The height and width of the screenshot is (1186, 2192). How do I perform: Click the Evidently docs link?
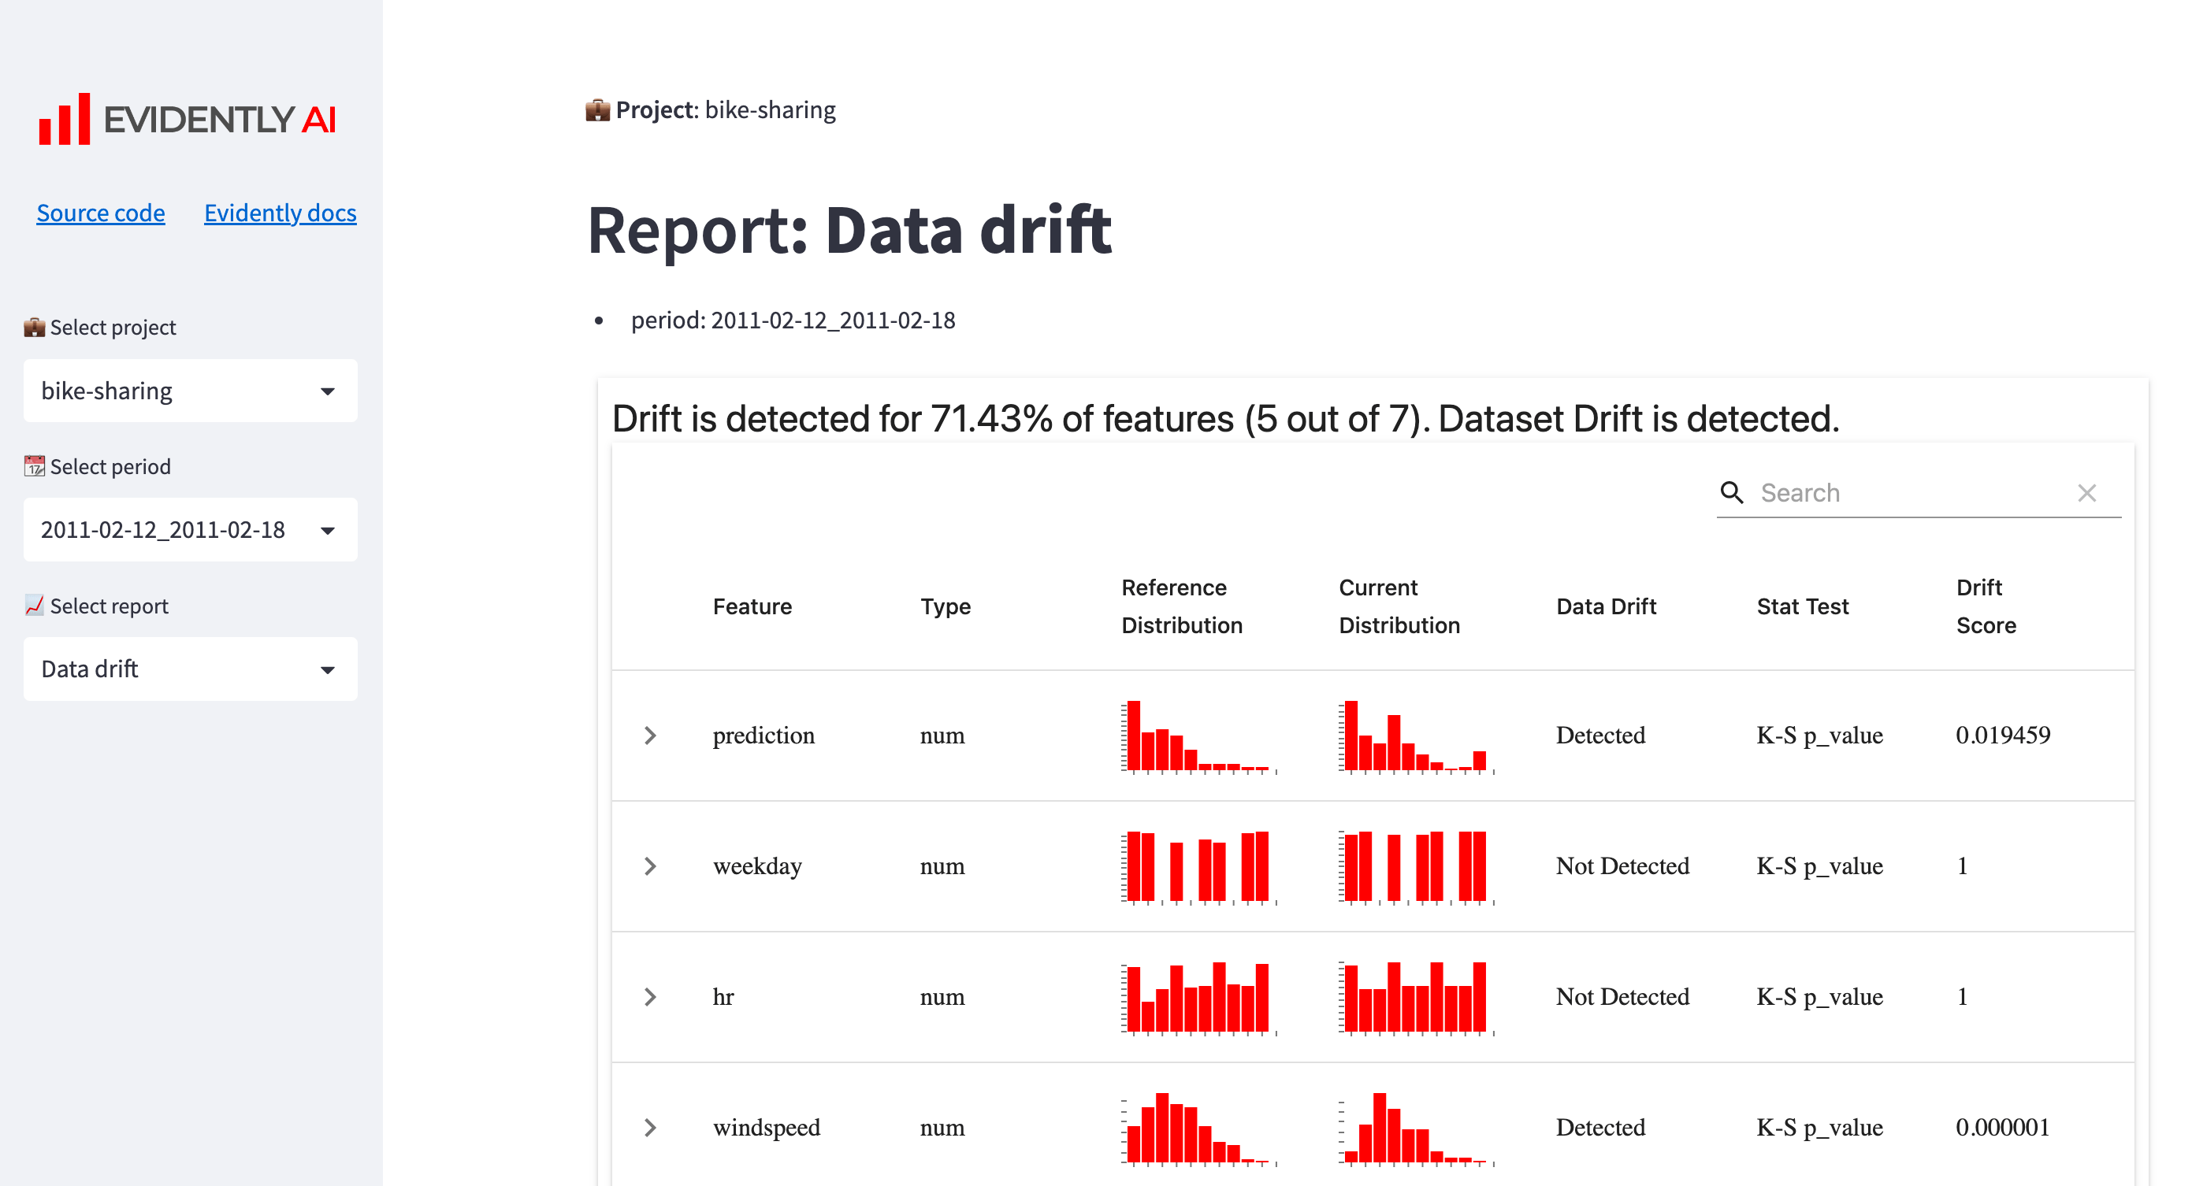[281, 212]
